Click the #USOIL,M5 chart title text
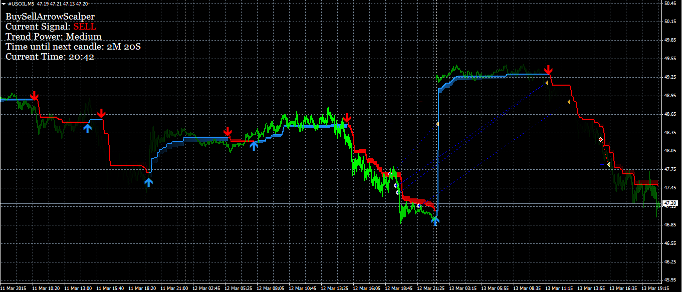Viewport: 682px width, 292px height. pyautogui.click(x=21, y=4)
